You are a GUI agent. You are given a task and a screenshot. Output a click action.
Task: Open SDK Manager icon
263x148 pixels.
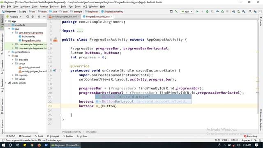(244, 12)
